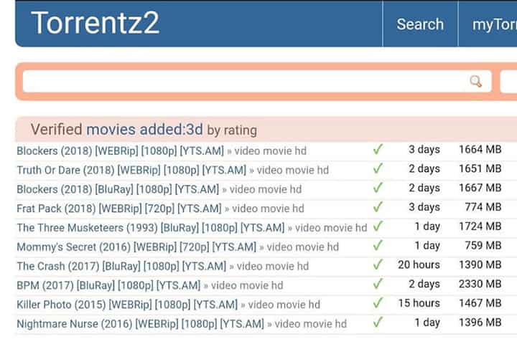Click verified checkmark for Frat Pack
The height and width of the screenshot is (344, 517).
coord(378,206)
